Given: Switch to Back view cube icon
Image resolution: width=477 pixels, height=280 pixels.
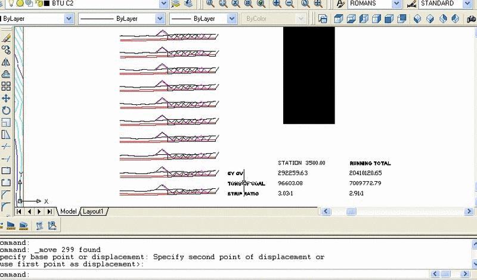Looking at the screenshot, I should coord(402,19).
